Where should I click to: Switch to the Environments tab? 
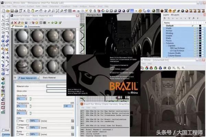(x=33, y=26)
